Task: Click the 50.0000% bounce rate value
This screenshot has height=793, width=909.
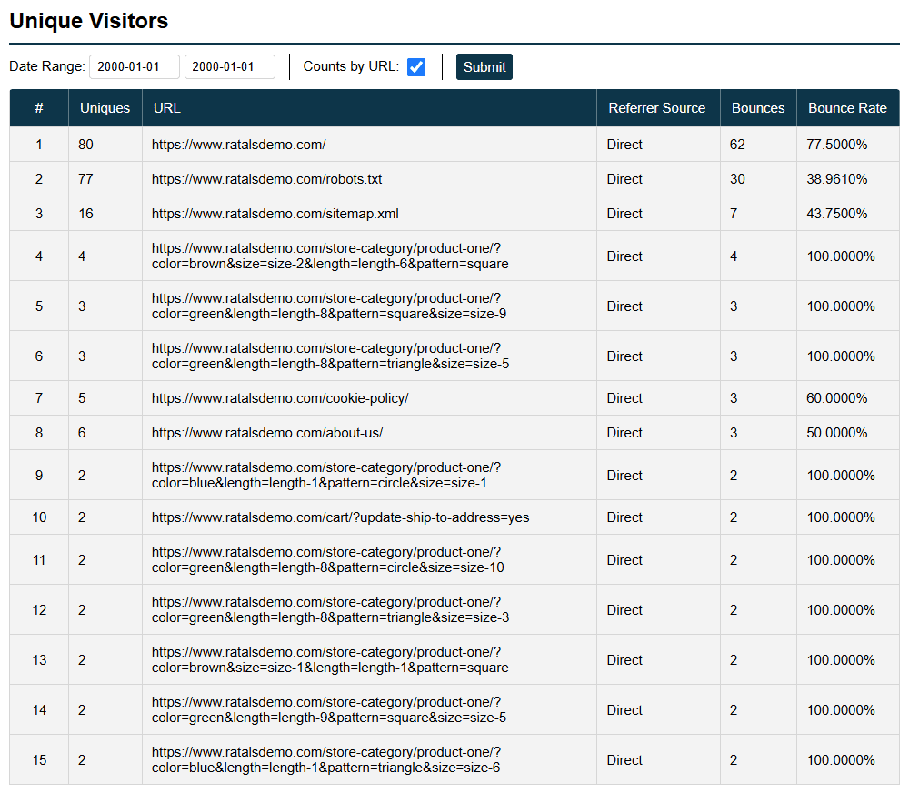Action: pos(836,434)
